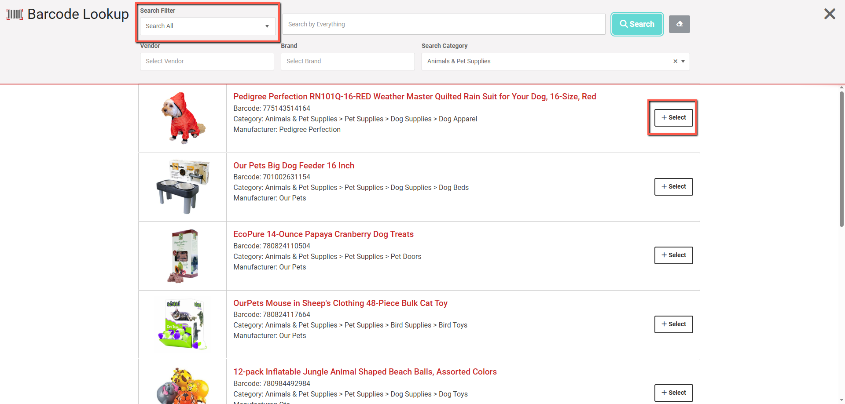Screen dimensions: 845x404
Task: Click the results vertical scrollbar thumb
Action: pos(841,159)
